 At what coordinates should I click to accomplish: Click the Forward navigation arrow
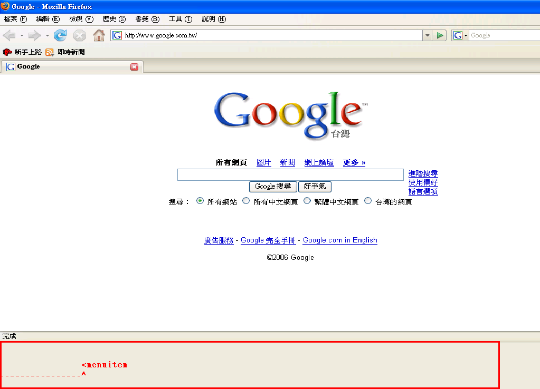point(34,35)
